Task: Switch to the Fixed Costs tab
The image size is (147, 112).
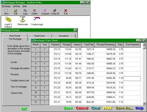Action: point(40,36)
